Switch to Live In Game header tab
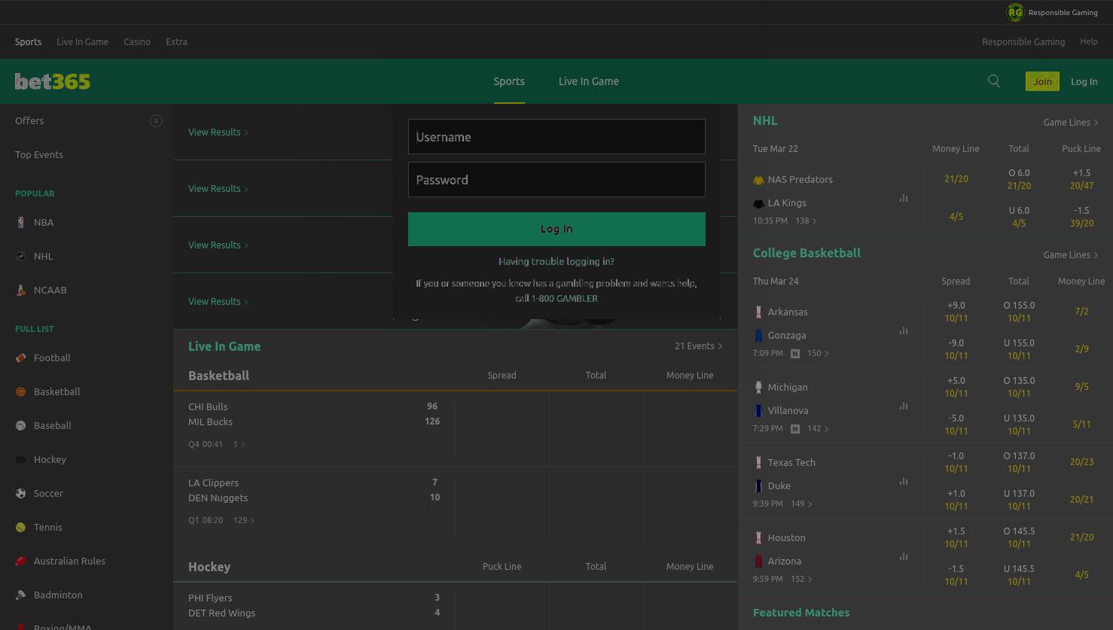1113x630 pixels. pos(589,81)
